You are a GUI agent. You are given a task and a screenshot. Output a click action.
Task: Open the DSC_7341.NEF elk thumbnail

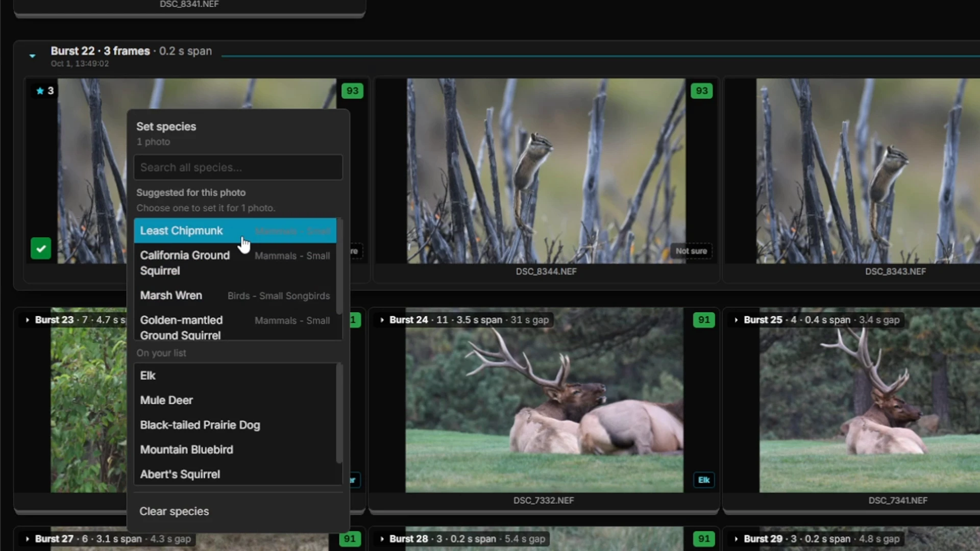(x=869, y=400)
